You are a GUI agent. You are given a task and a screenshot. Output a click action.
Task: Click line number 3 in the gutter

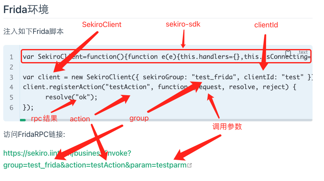pos(11,77)
